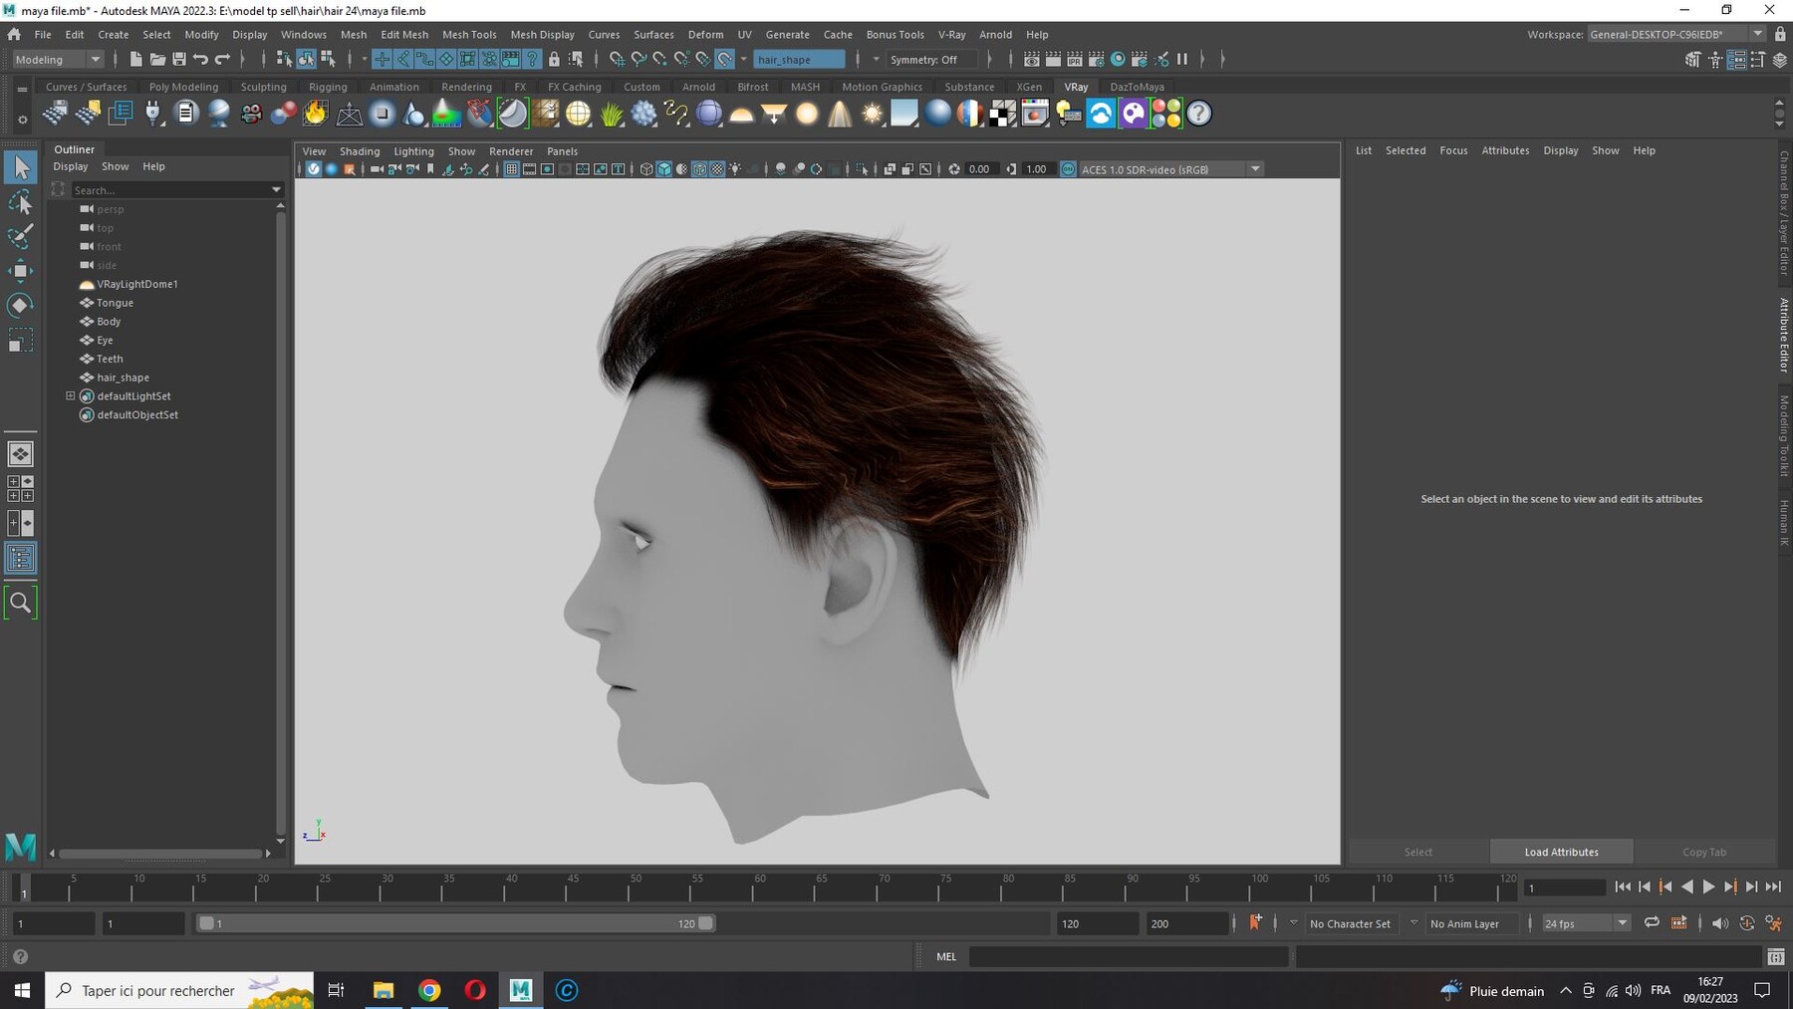This screenshot has width=1793, height=1009.
Task: Open the ACES 1.0 SDR-video view transform dropdown
Action: (1171, 169)
